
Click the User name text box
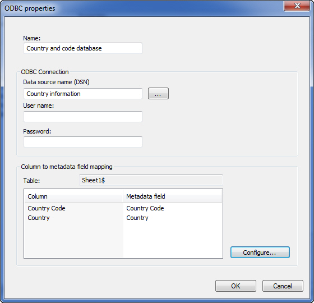pos(83,117)
